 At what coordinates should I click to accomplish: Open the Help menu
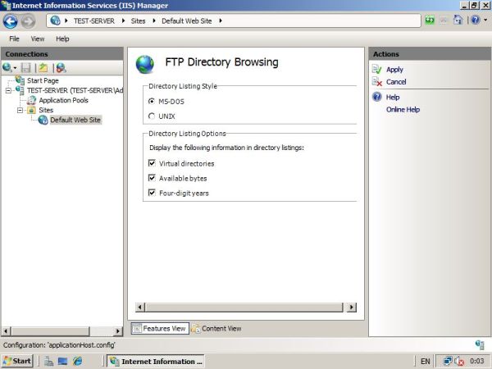(x=62, y=39)
